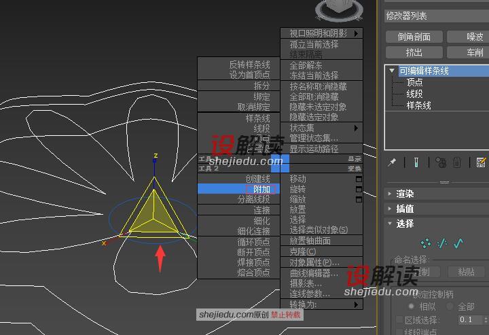Open the 视口照明和阴影 submenu
Viewport: 489px width, 335px height.
coord(321,33)
